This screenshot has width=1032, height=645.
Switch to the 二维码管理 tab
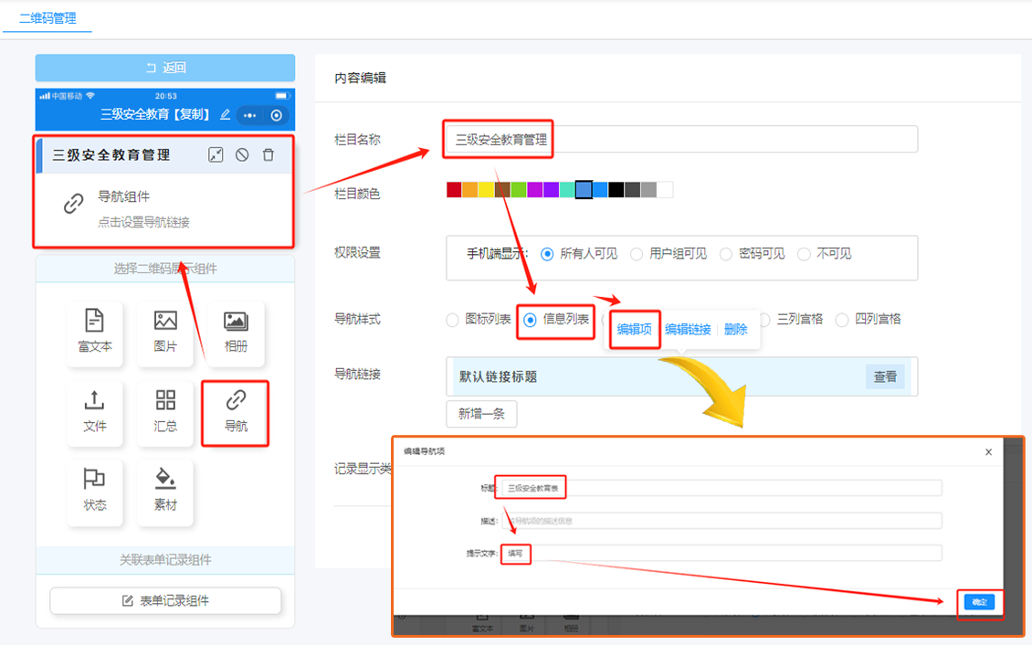coord(47,18)
